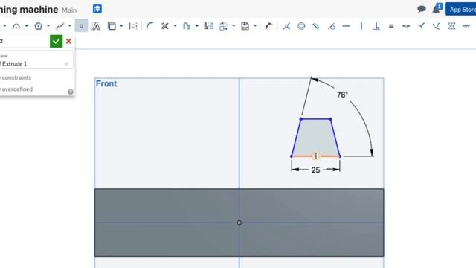Apply the Perpendicular constraint
This screenshot has height=268, width=476.
click(x=376, y=26)
